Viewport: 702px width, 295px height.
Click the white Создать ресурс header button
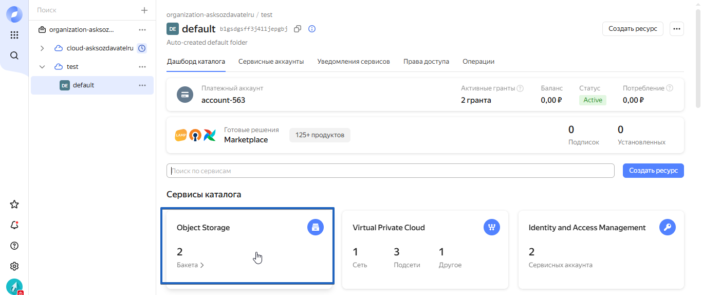point(633,29)
